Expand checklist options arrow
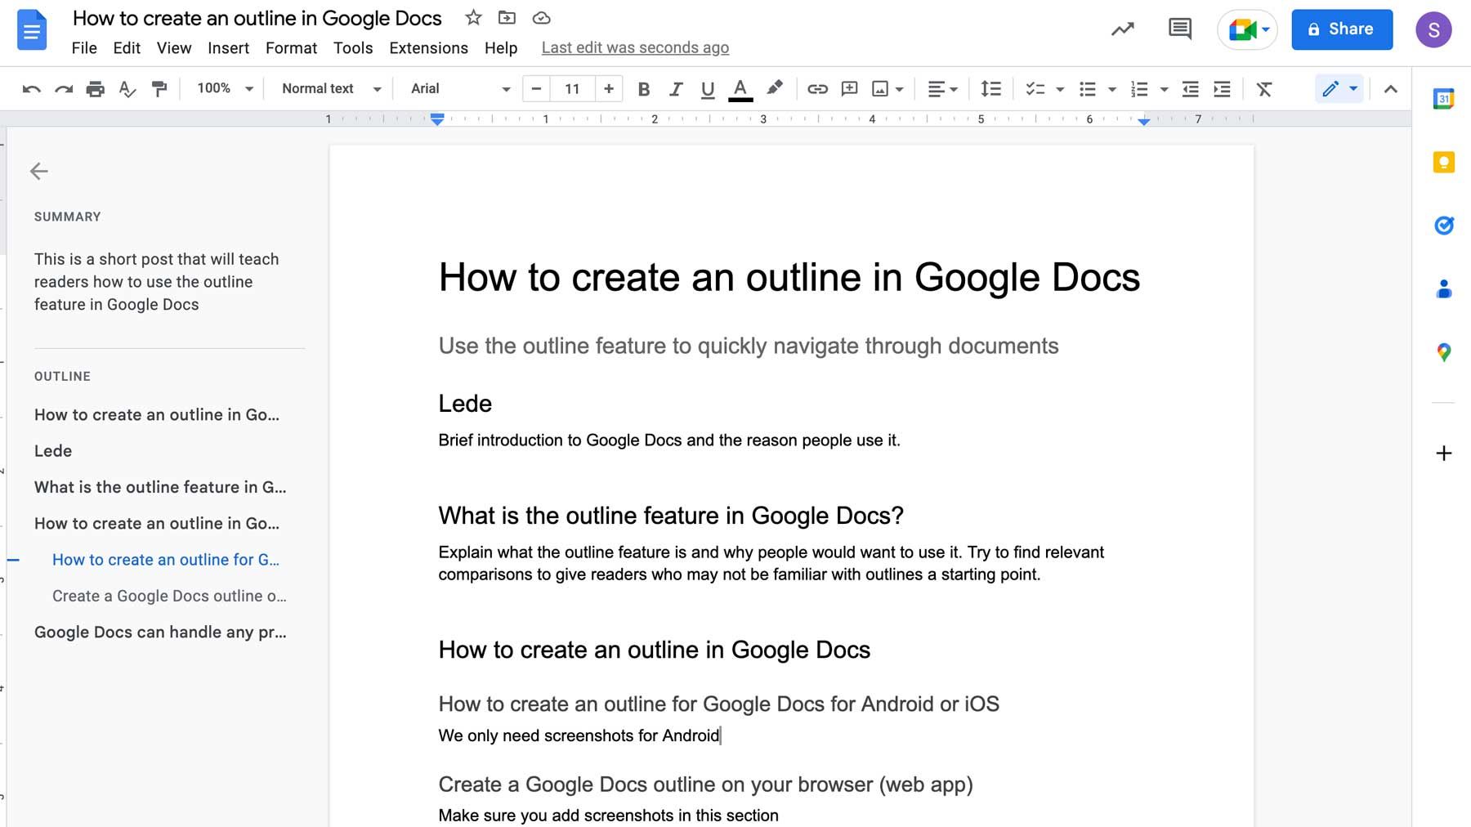Image resolution: width=1471 pixels, height=827 pixels. (x=1060, y=89)
